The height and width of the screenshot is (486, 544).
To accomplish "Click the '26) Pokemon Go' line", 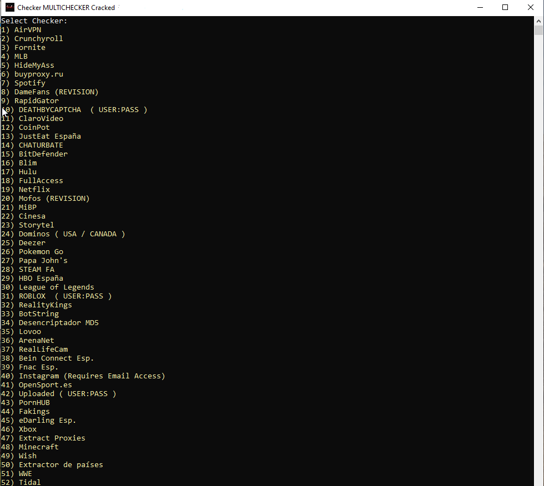I will (x=32, y=252).
